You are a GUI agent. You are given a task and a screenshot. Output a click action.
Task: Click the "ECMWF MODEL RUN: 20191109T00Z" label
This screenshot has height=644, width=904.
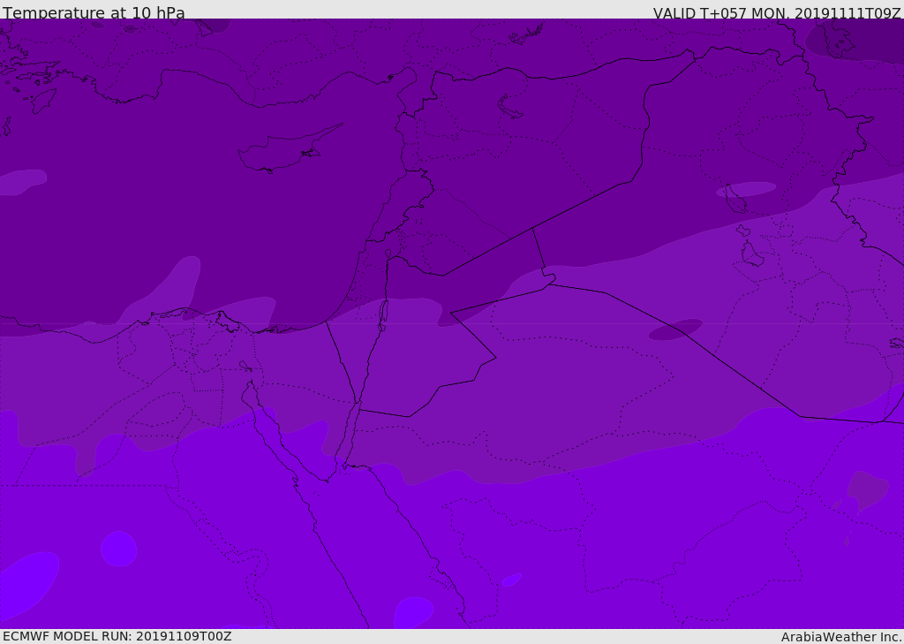click(x=117, y=636)
